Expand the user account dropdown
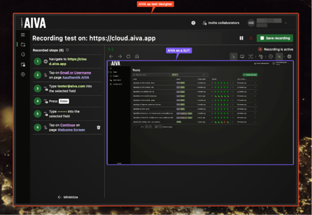 click(x=285, y=23)
